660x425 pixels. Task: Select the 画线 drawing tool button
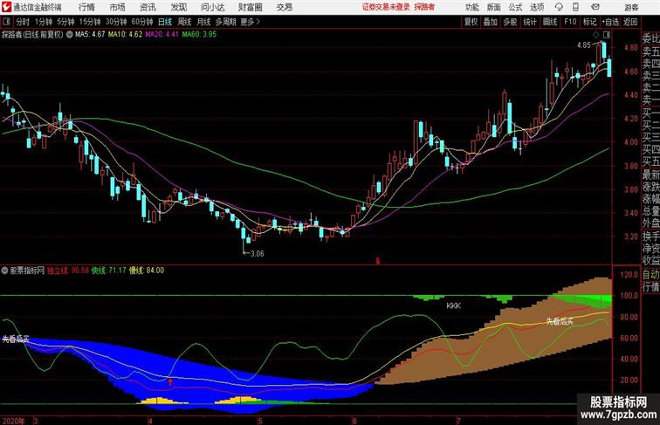pos(550,22)
